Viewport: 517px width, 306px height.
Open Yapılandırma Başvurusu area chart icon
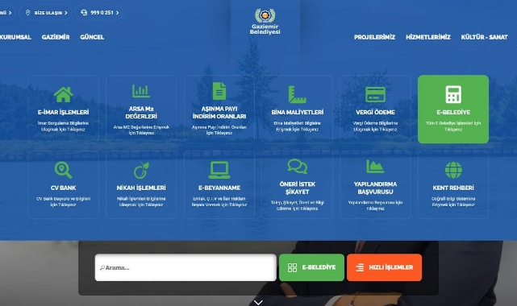pyautogui.click(x=375, y=167)
